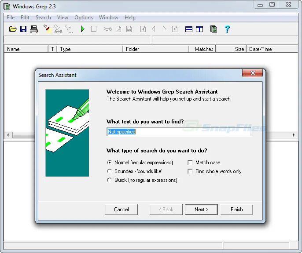Click the Print toolbar icon
This screenshot has width=302, height=253.
click(34, 29)
